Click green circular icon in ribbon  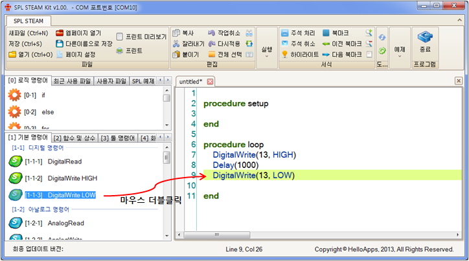(x=382, y=50)
